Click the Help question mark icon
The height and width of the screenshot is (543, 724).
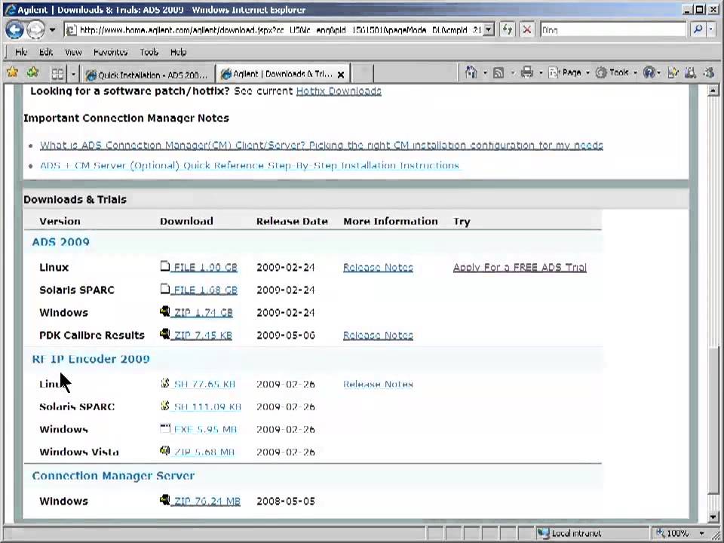pyautogui.click(x=649, y=72)
